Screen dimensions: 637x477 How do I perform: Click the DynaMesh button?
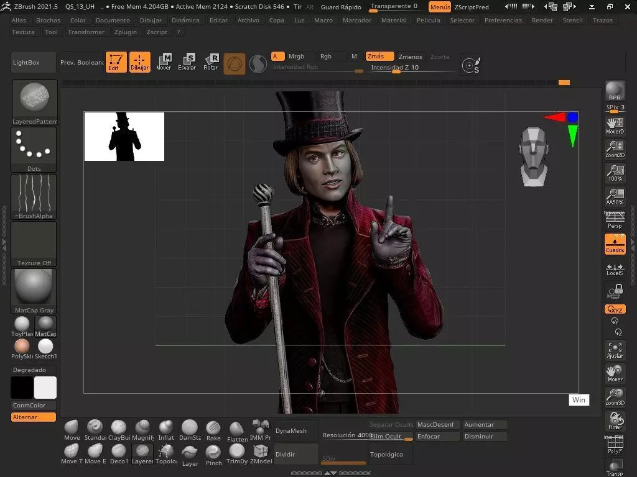[x=297, y=431]
